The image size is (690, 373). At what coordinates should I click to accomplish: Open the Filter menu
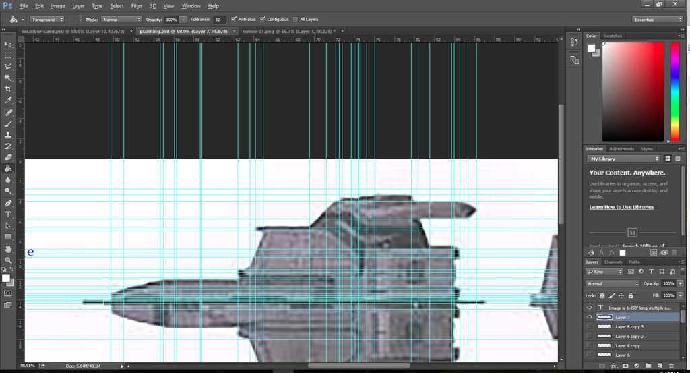coord(137,6)
